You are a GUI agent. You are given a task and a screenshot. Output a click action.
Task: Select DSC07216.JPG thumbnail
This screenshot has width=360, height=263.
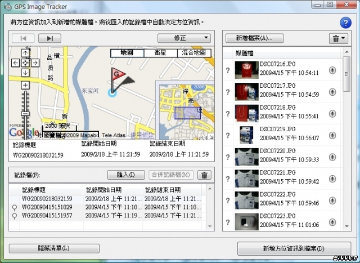246,70
